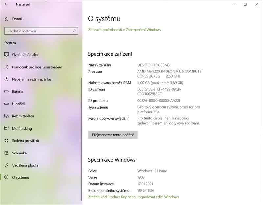Click the Edice label

93,171
